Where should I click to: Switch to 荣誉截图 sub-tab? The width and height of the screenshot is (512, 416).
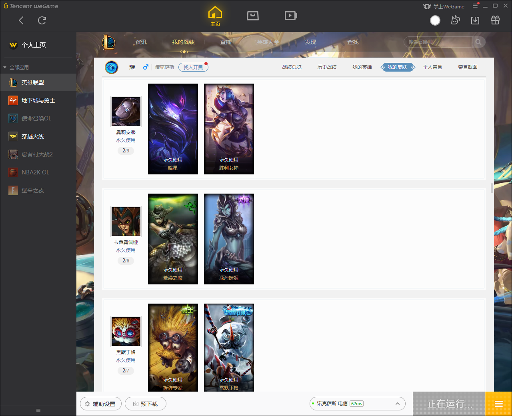(x=468, y=67)
